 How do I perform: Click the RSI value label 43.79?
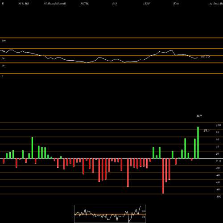(205, 57)
